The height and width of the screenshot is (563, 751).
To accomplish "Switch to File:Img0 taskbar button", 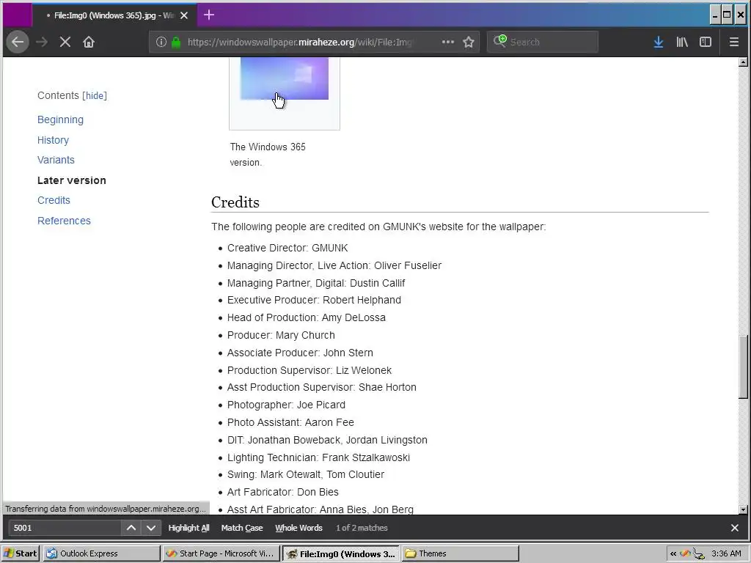I will tap(341, 553).
